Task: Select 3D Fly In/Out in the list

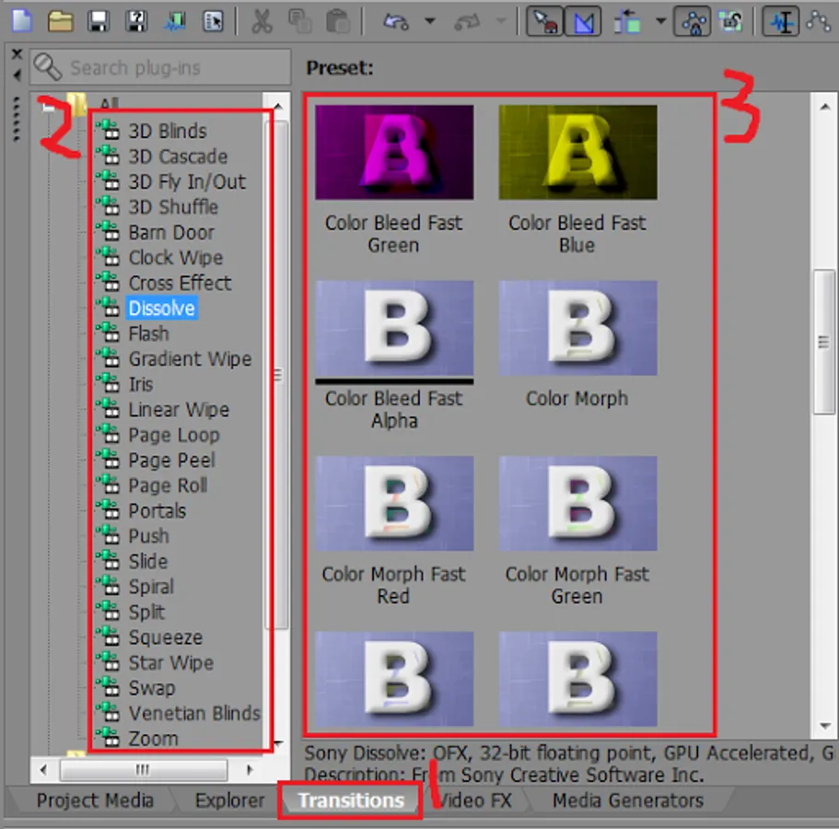Action: tap(187, 182)
